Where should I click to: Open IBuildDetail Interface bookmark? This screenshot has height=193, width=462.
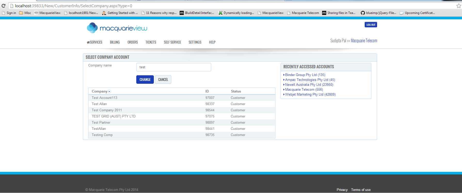click(x=197, y=13)
